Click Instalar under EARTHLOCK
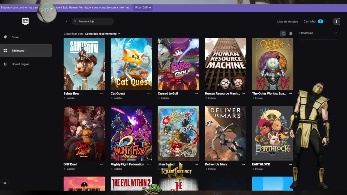347x195 pixels. pos(258,169)
